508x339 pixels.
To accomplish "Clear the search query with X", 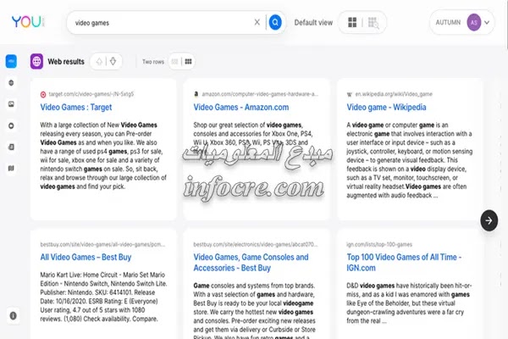I will pyautogui.click(x=257, y=22).
